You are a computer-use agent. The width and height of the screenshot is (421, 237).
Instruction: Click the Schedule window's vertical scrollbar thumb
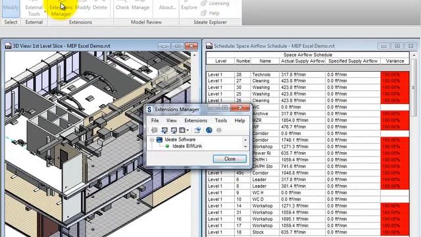click(x=414, y=88)
